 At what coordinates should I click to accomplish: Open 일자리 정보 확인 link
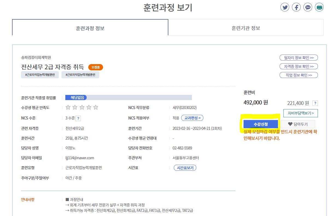point(298,58)
